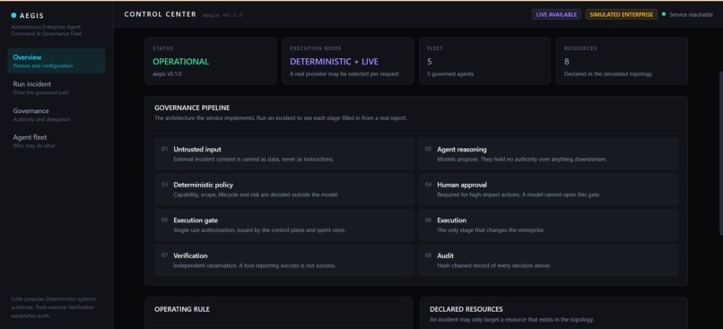Click the AEGIS logo dot icon

pos(13,15)
